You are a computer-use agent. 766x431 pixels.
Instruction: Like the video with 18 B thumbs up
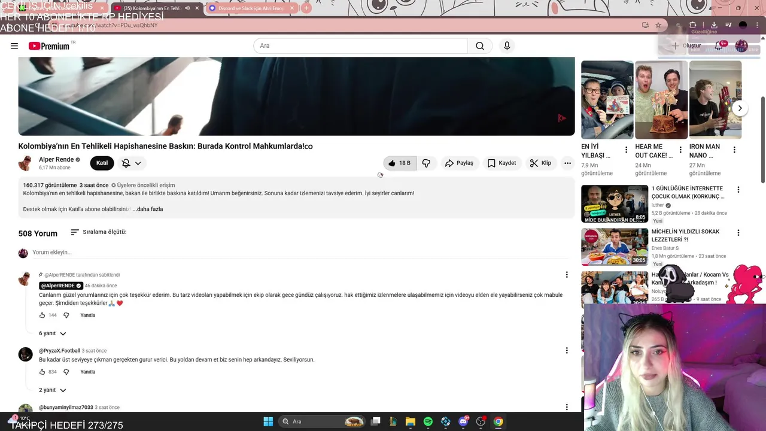coord(399,163)
